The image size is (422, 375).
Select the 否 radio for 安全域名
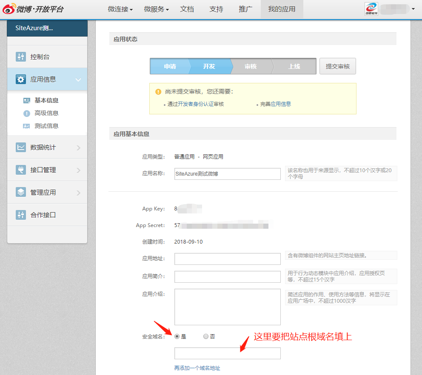click(206, 336)
